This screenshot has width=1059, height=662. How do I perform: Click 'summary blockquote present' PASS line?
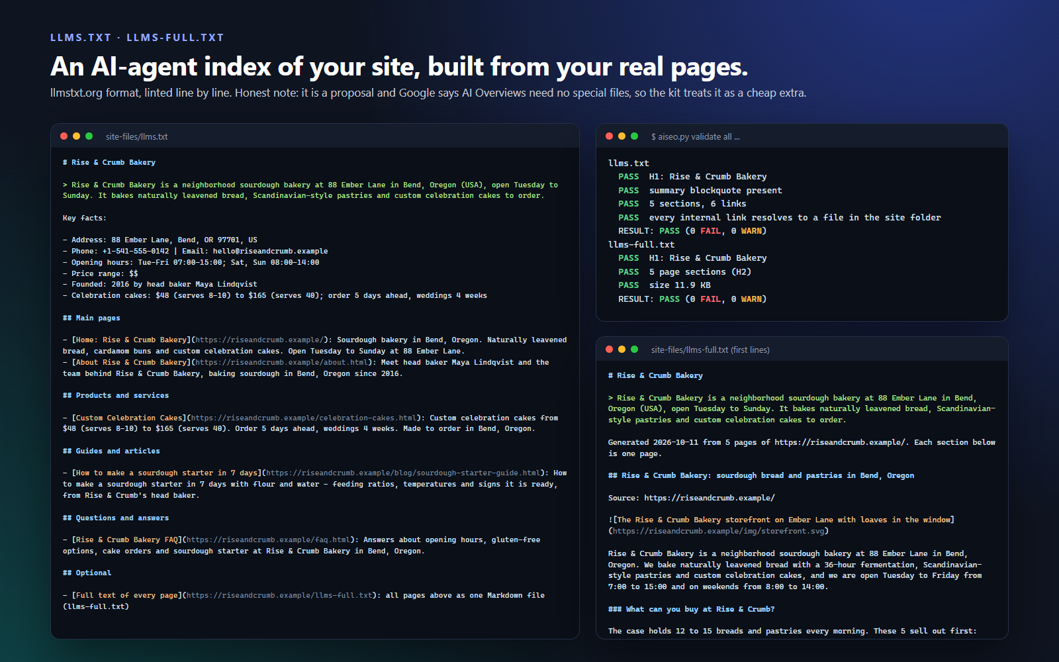pyautogui.click(x=700, y=191)
